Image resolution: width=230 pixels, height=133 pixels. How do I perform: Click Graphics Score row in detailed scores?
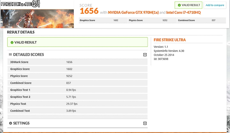point(77,69)
